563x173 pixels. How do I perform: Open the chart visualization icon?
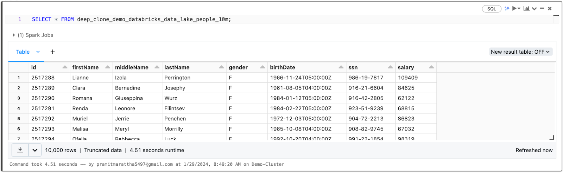[526, 8]
